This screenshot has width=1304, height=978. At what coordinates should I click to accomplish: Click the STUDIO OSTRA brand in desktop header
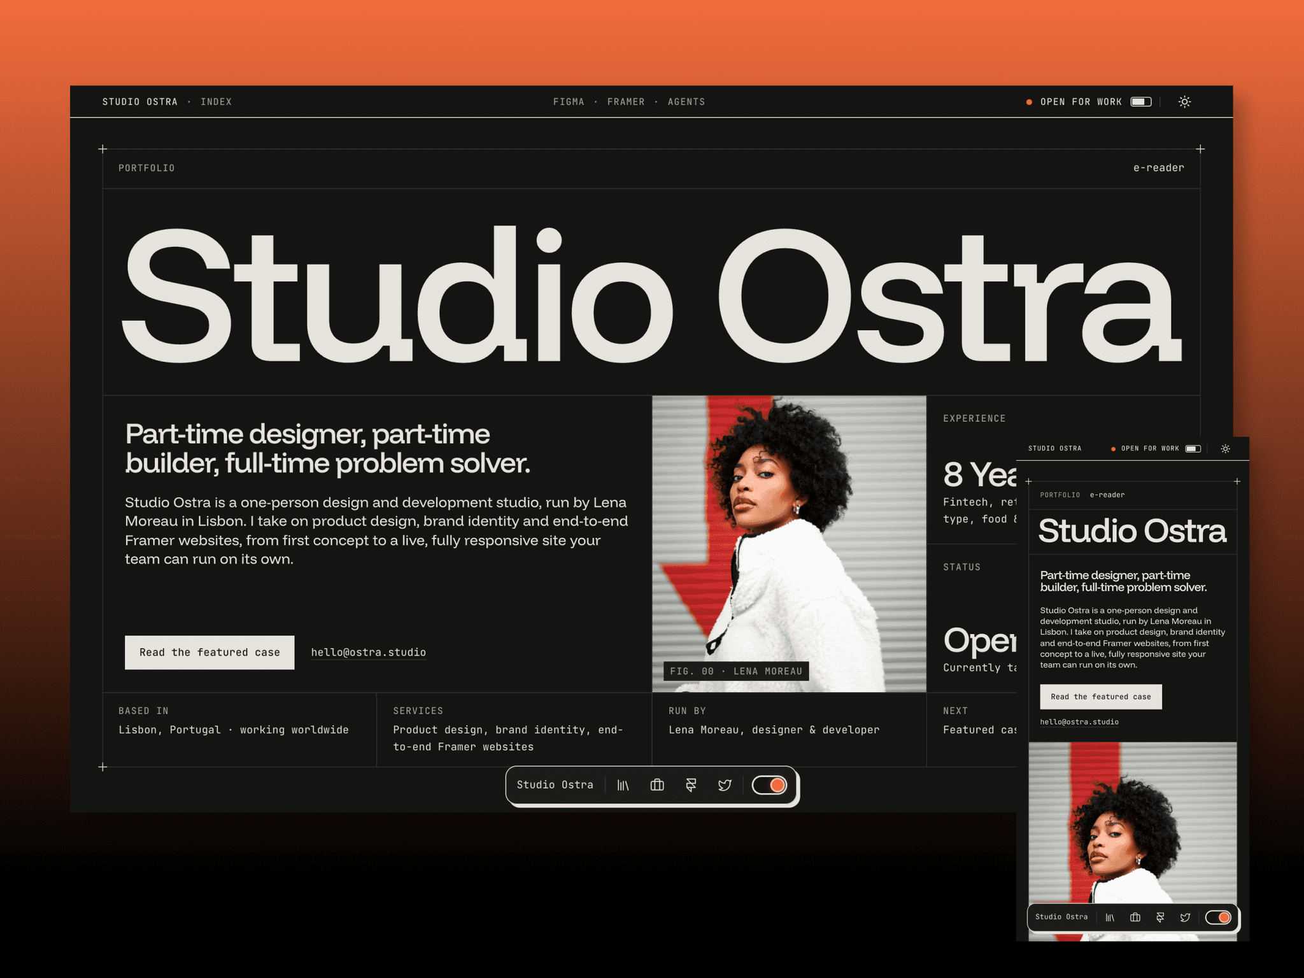tap(140, 102)
